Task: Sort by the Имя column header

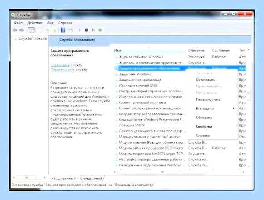Action: click(x=118, y=50)
